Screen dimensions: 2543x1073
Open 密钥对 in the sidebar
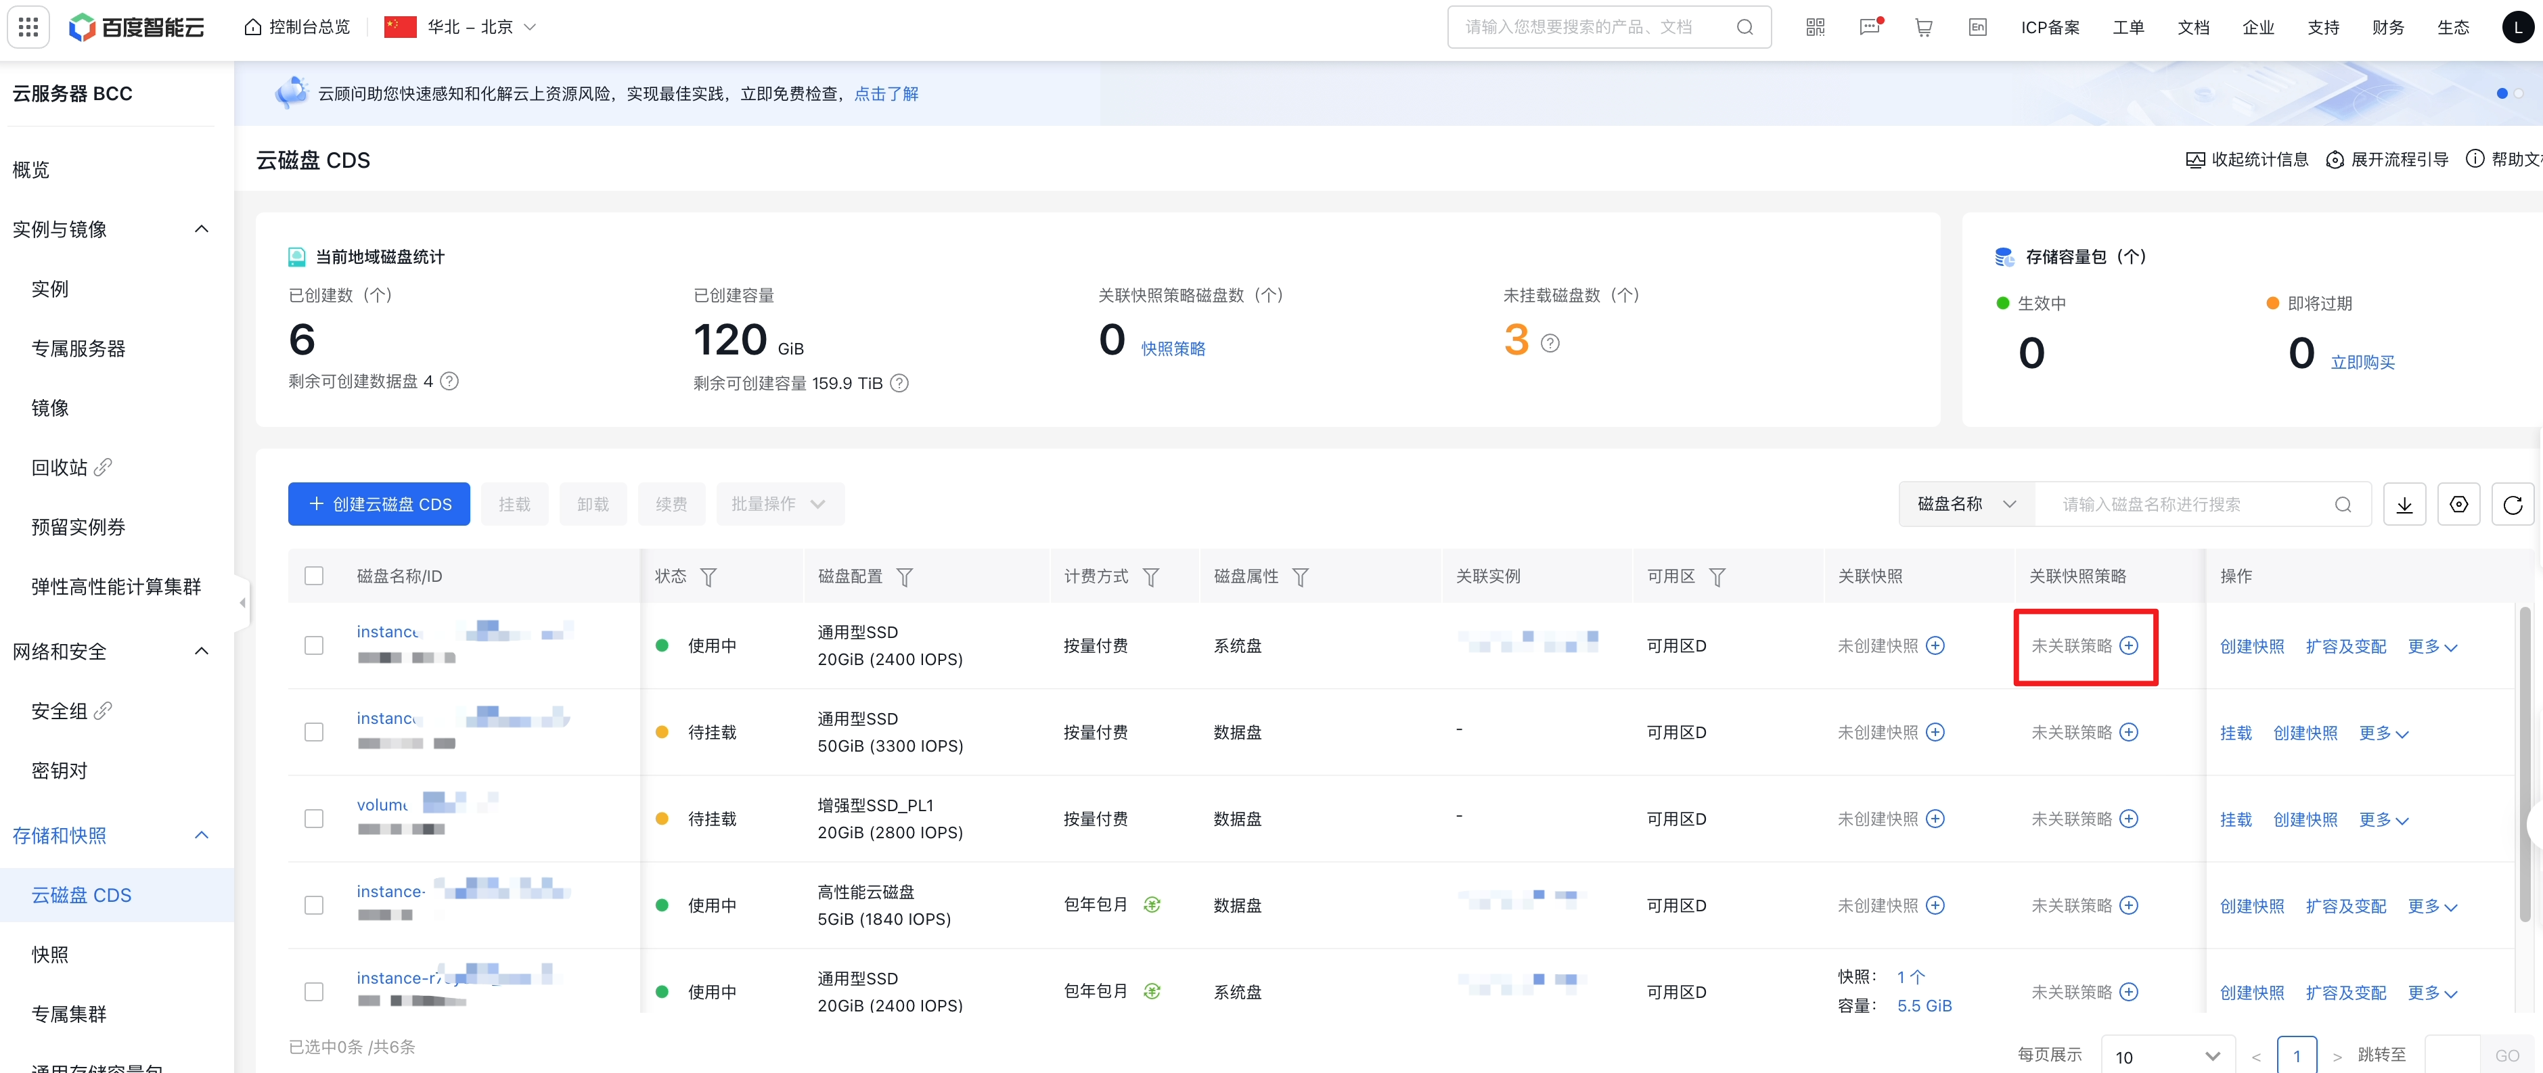pyautogui.click(x=60, y=770)
